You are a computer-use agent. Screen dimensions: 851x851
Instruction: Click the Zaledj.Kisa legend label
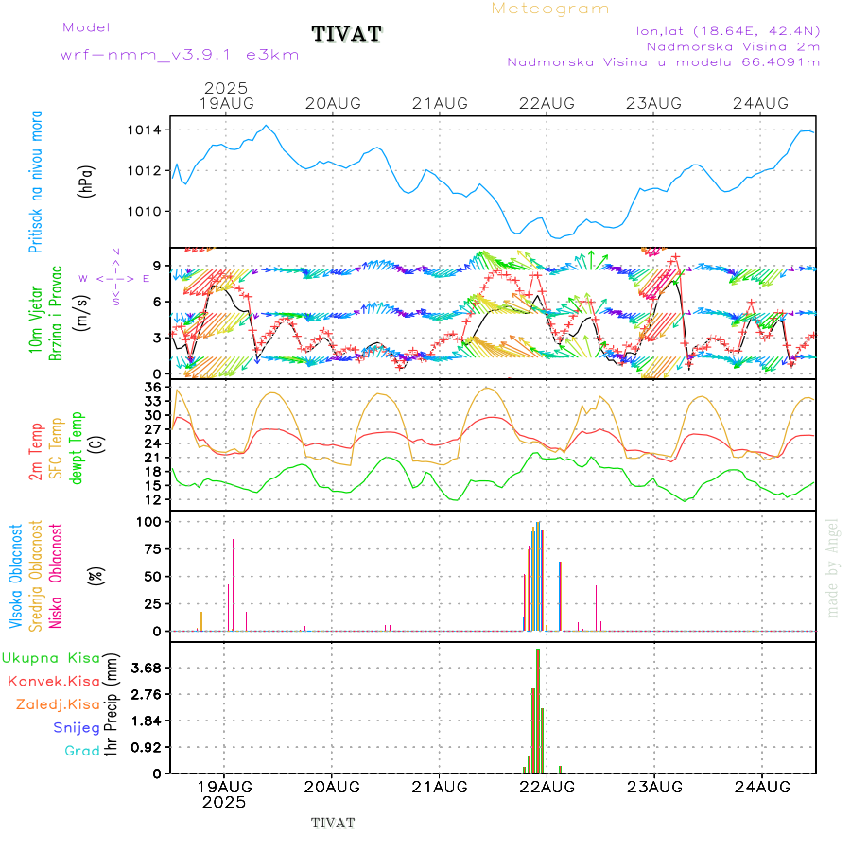[x=58, y=704]
